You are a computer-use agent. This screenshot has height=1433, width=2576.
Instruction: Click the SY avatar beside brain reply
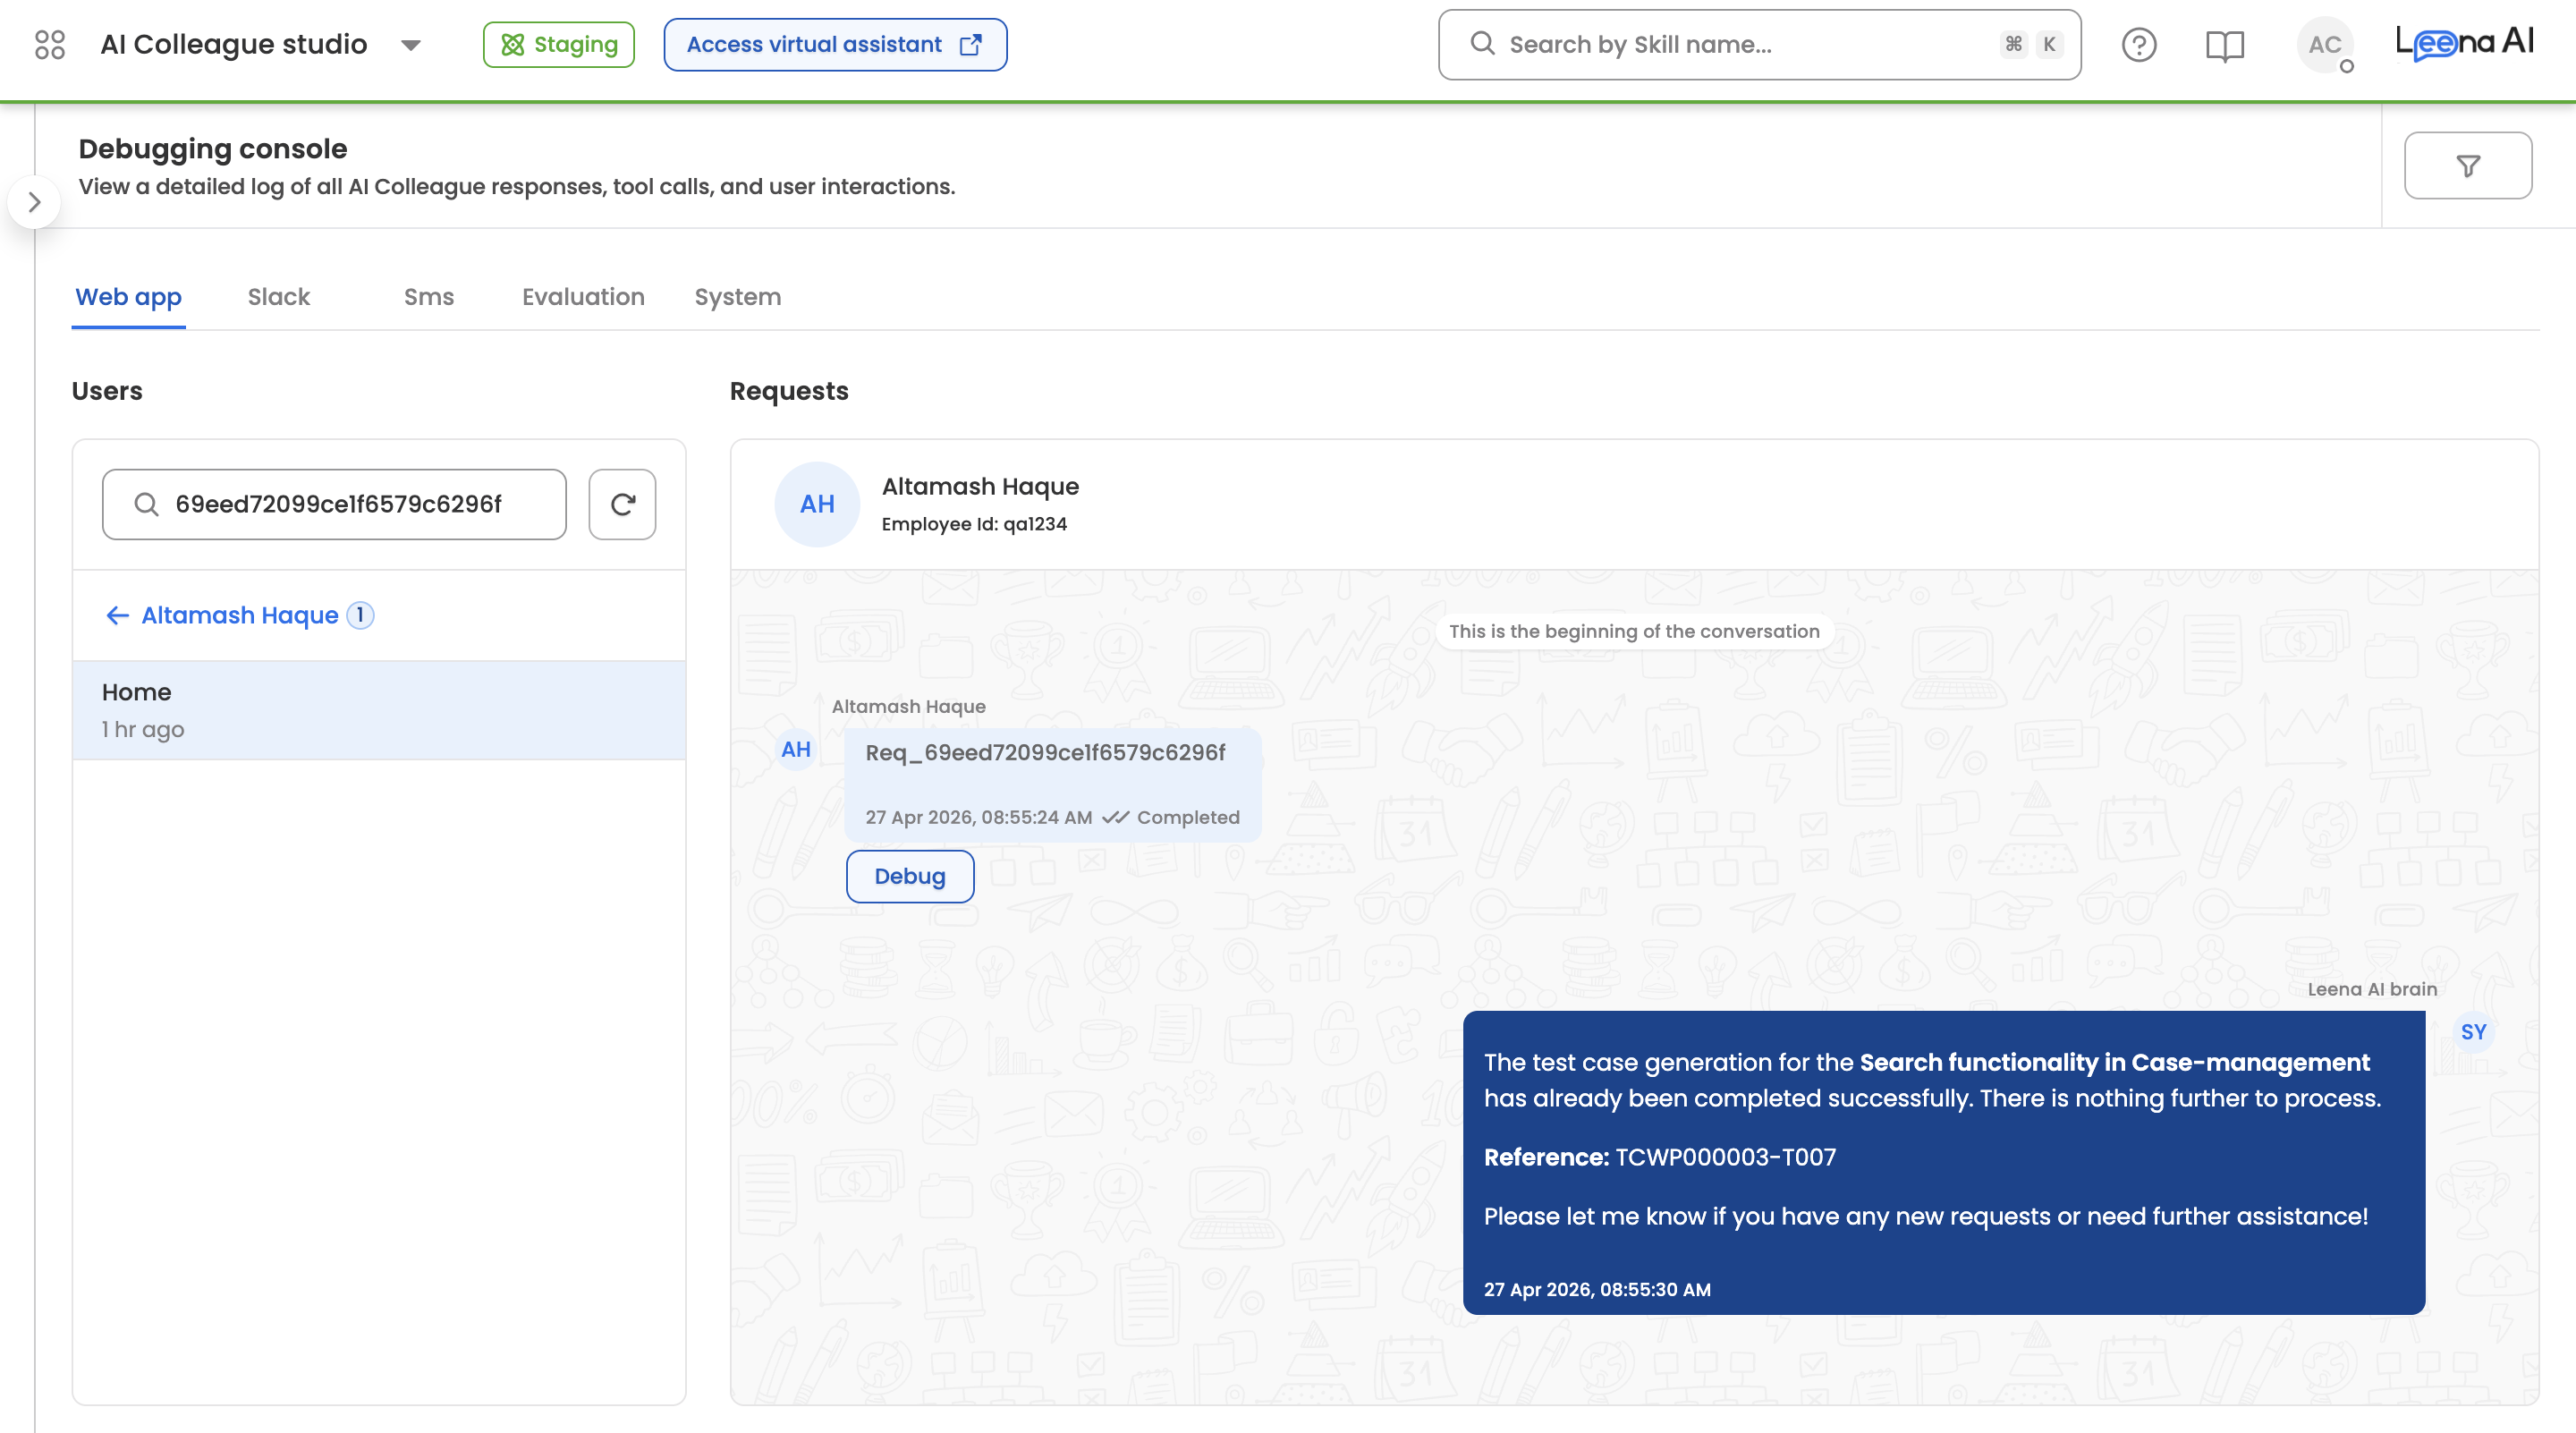coord(2473,1032)
